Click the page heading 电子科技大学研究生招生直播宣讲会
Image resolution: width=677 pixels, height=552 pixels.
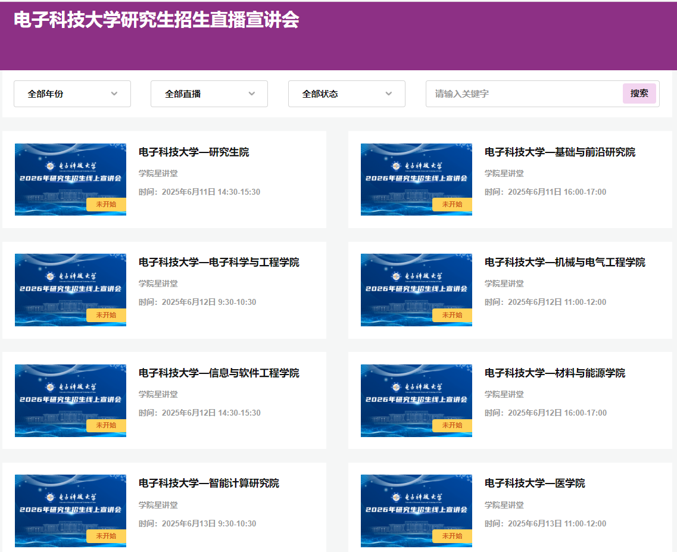pyautogui.click(x=156, y=20)
